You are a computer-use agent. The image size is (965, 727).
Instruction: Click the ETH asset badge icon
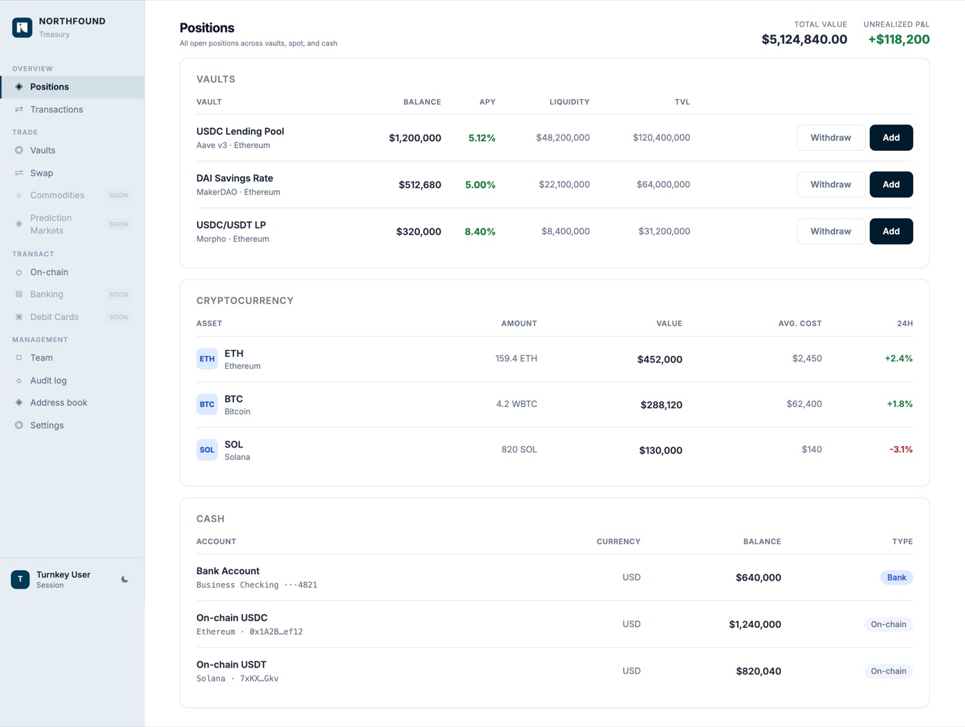[207, 359]
